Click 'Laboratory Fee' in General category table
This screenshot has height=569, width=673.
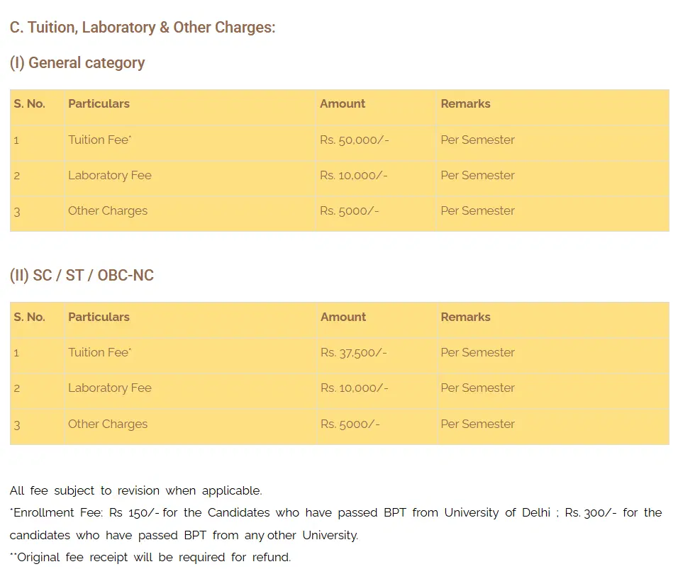[x=110, y=176]
